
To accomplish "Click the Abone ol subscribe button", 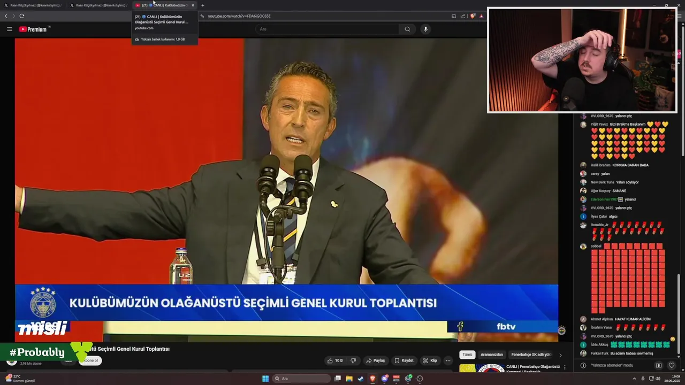I will tap(90, 360).
